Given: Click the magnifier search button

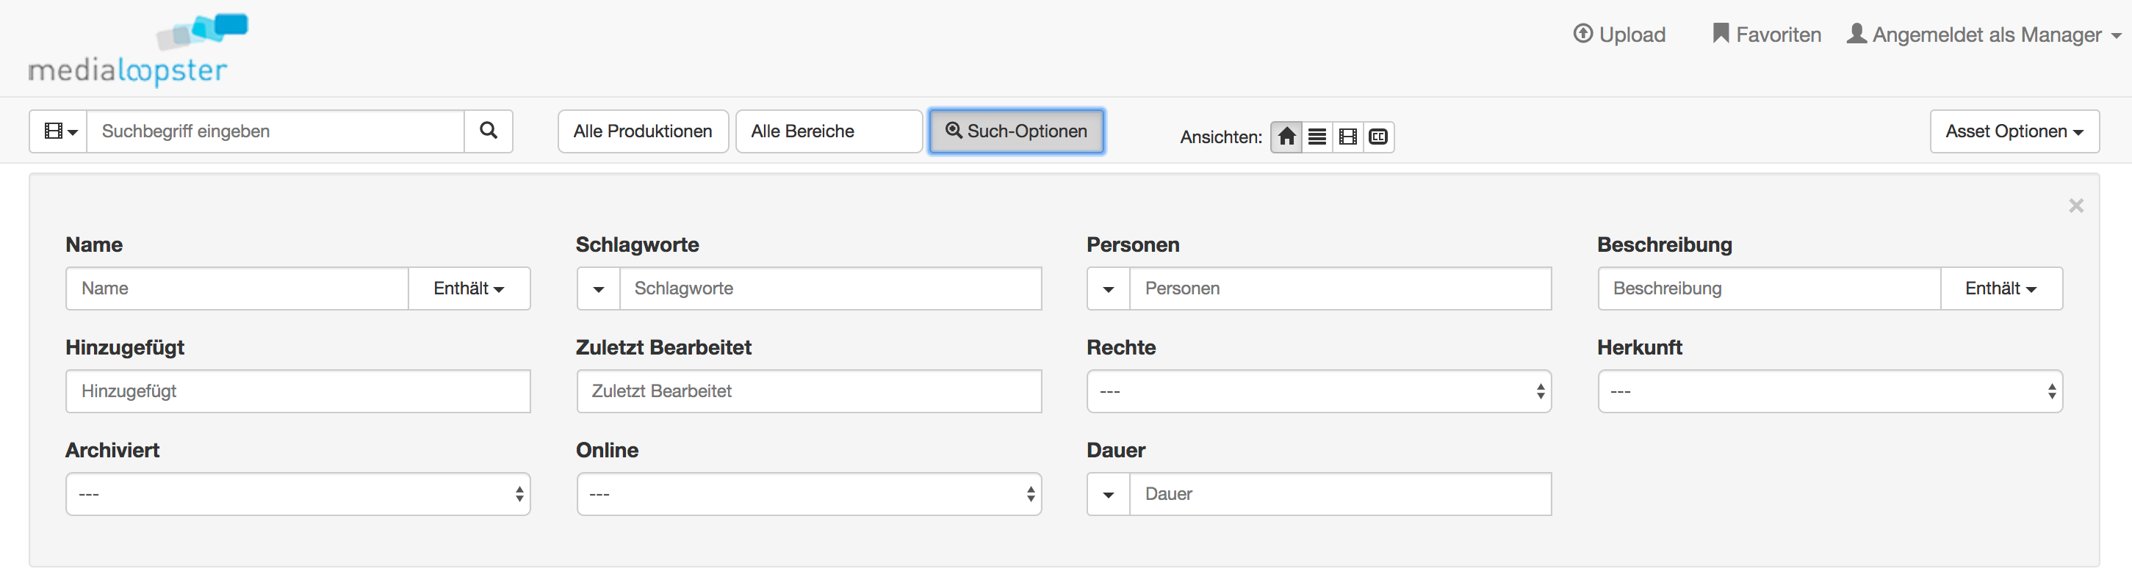Looking at the screenshot, I should tap(489, 131).
